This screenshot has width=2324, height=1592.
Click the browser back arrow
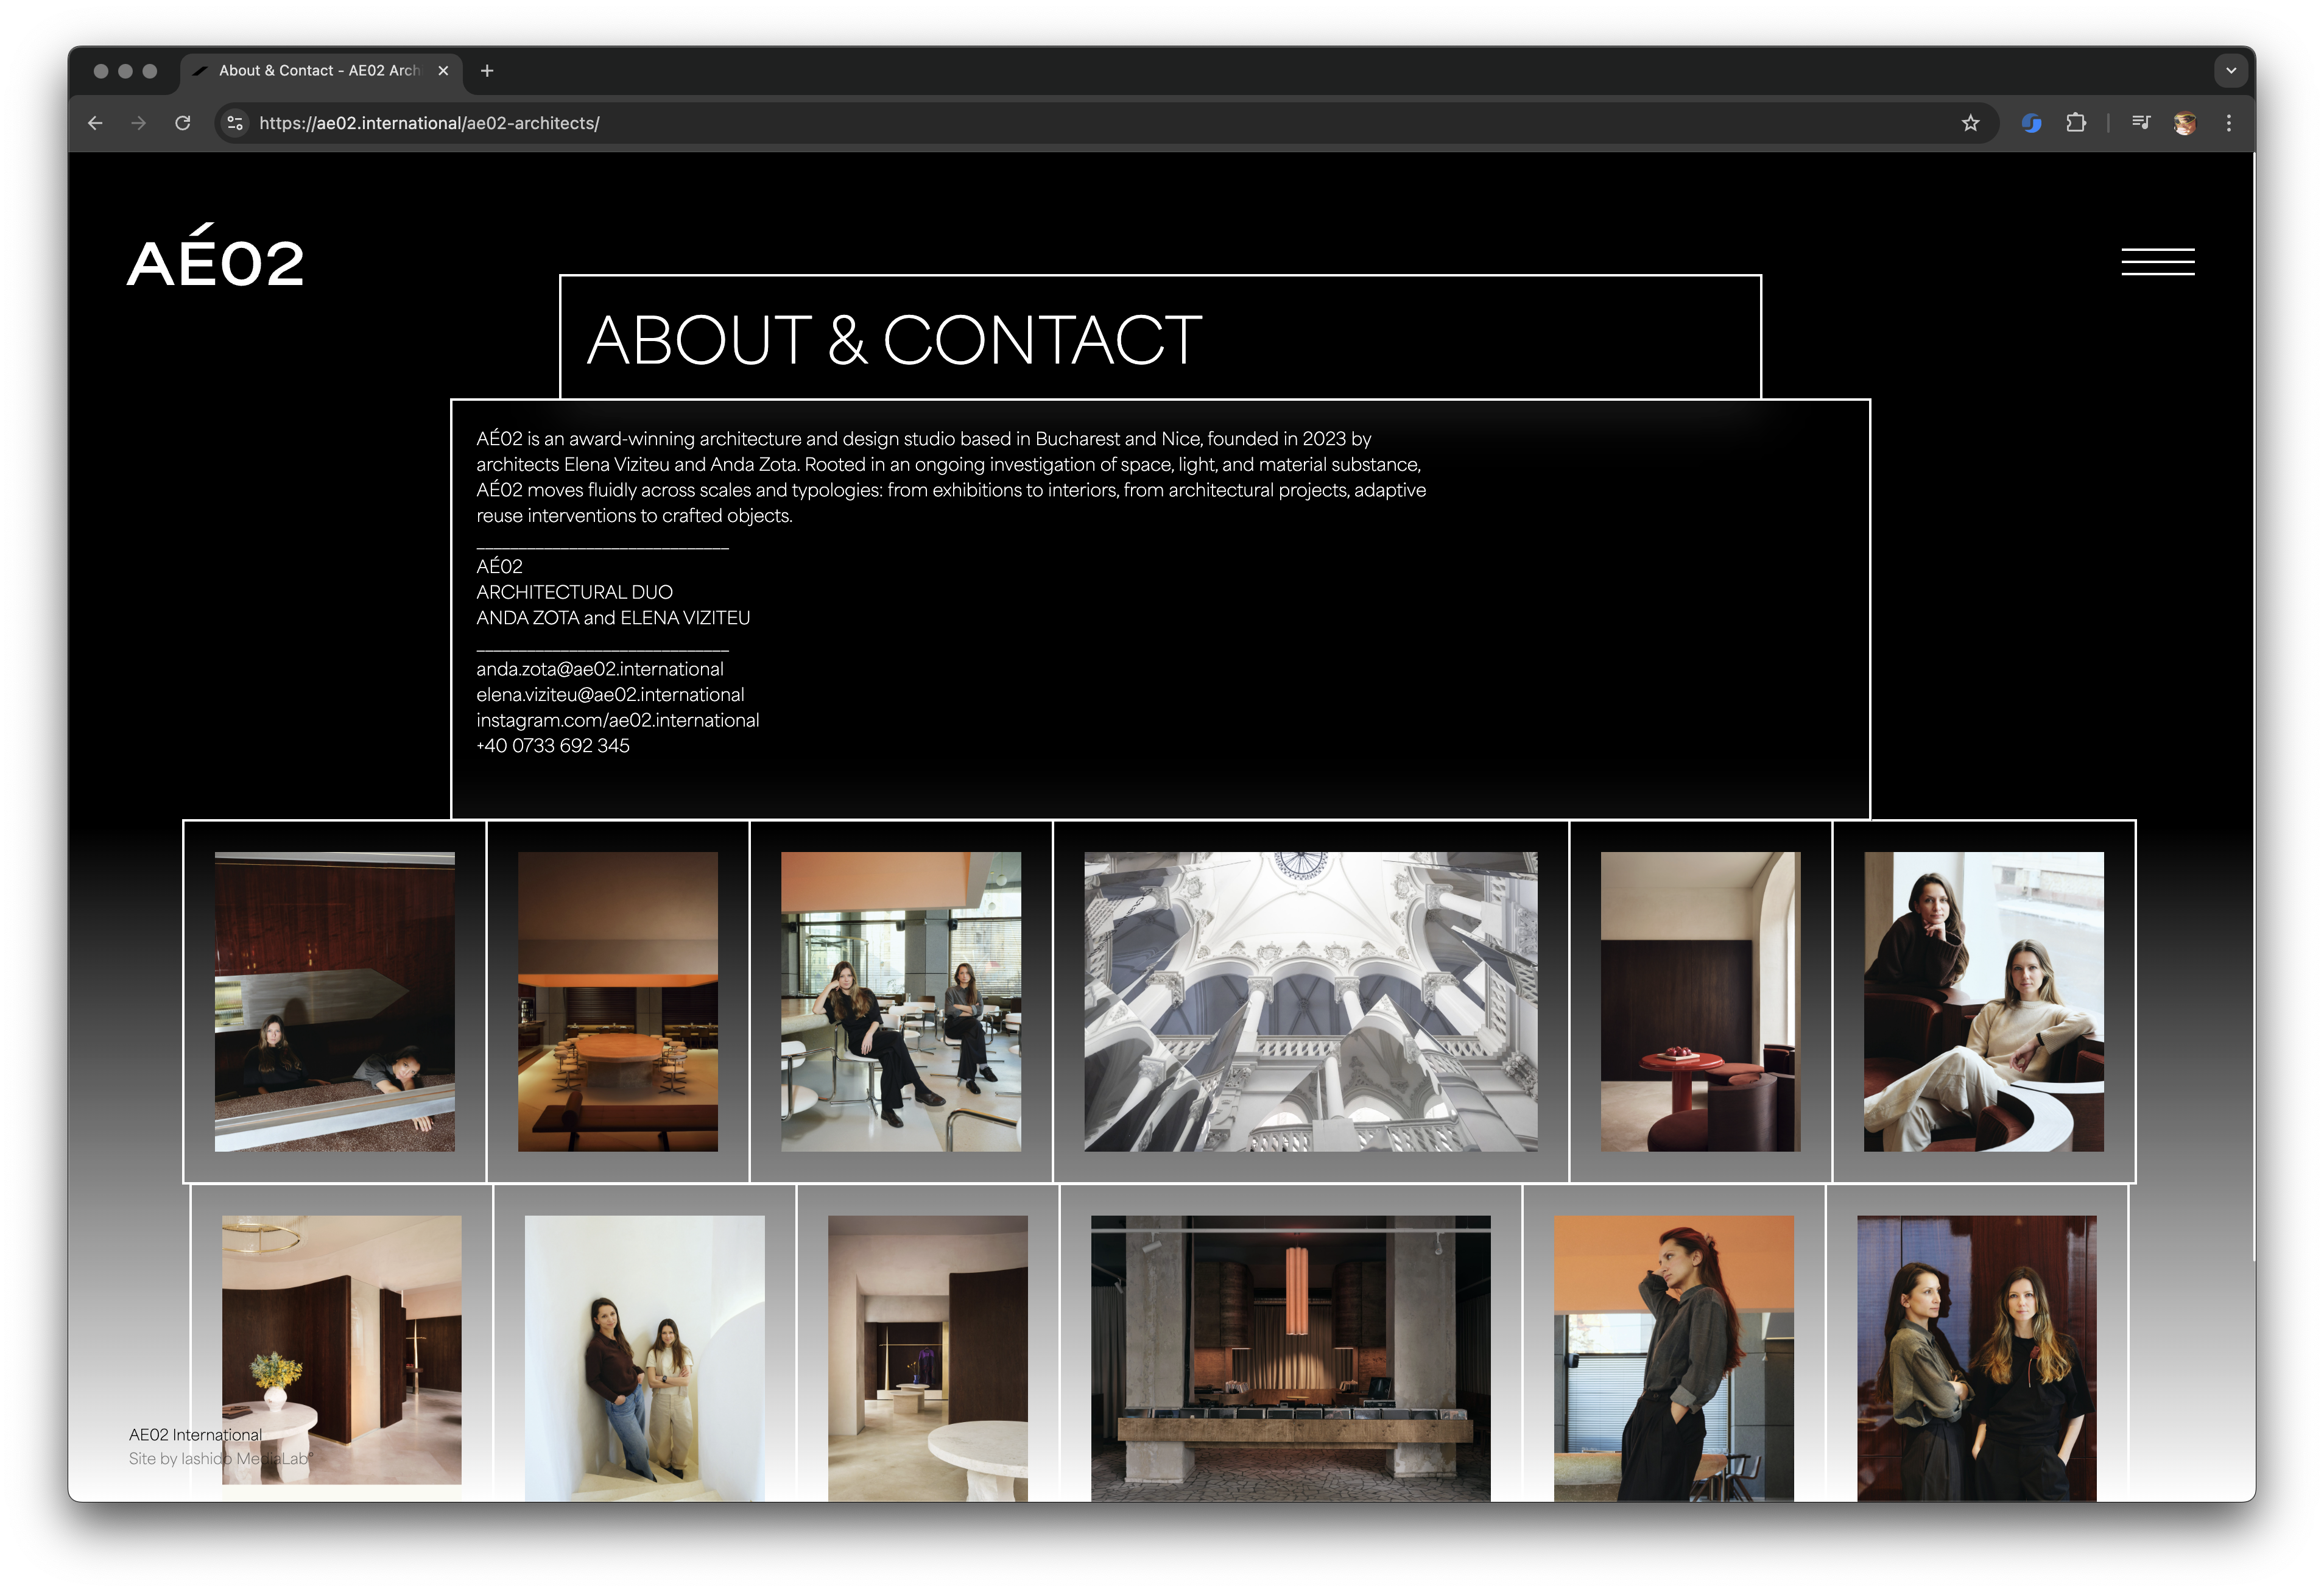pyautogui.click(x=95, y=123)
